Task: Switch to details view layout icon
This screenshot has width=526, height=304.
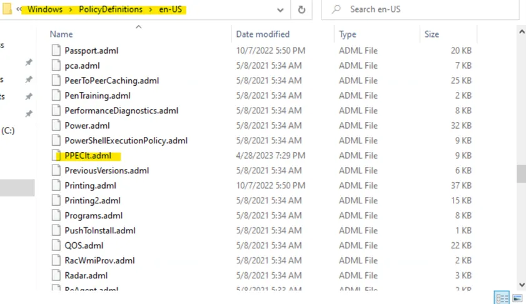Action: pos(502,298)
